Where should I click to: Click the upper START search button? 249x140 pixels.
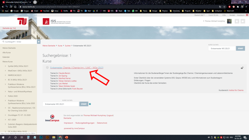[241, 48]
